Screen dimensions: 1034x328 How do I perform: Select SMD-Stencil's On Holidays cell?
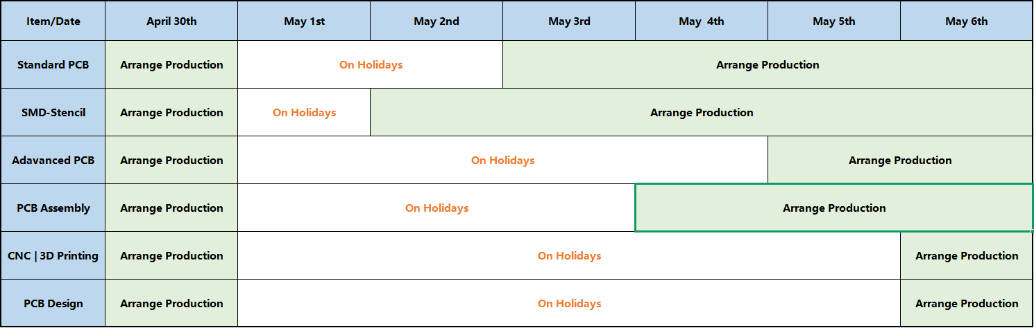(x=304, y=112)
